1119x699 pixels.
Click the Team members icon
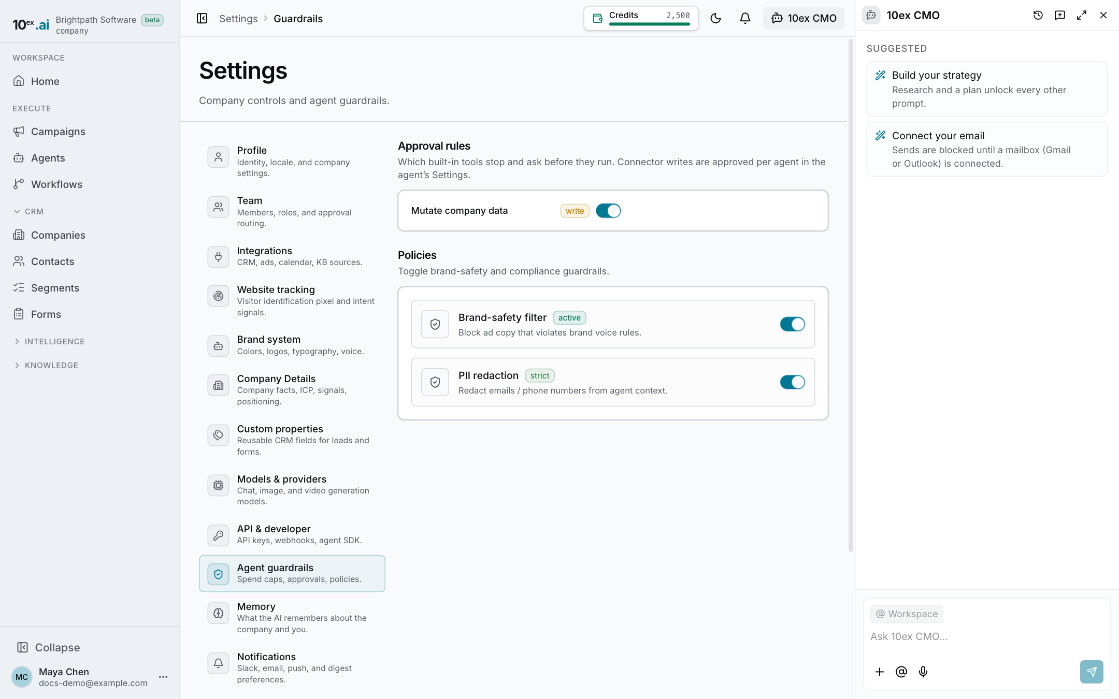(218, 207)
